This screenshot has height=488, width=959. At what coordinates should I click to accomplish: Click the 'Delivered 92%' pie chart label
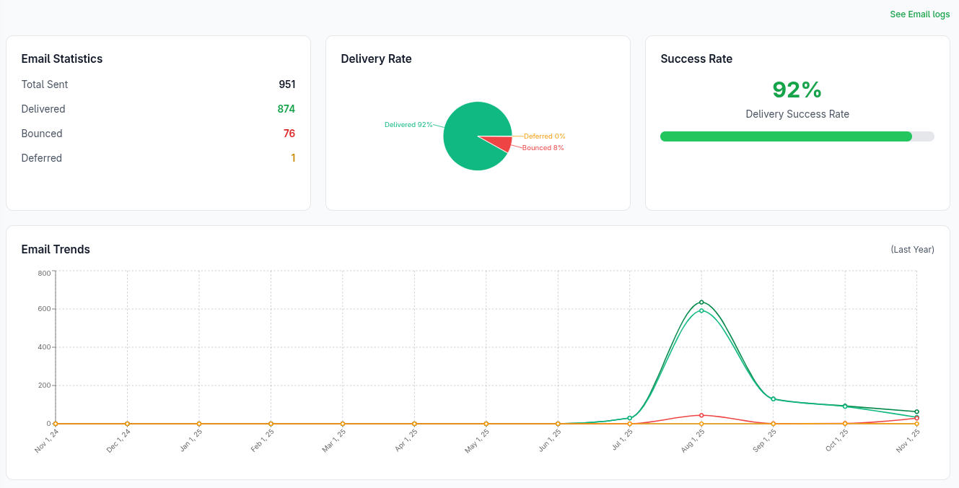tap(408, 124)
